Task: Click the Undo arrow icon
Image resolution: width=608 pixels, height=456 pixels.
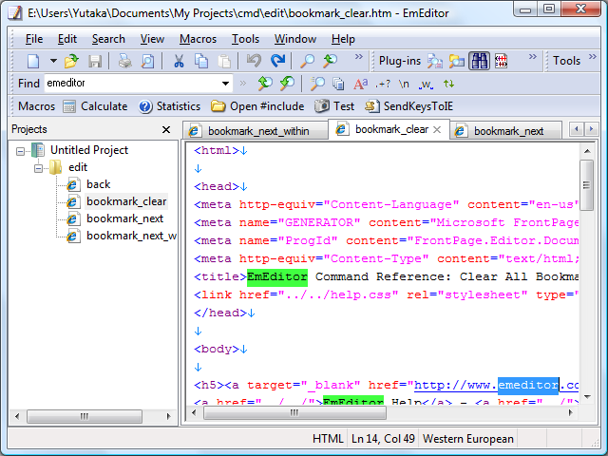Action: click(x=254, y=61)
